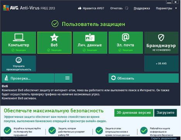This screenshot has height=140, width=181.
Task: Expand the Параметры dropdown arrow
Action: pos(176,8)
